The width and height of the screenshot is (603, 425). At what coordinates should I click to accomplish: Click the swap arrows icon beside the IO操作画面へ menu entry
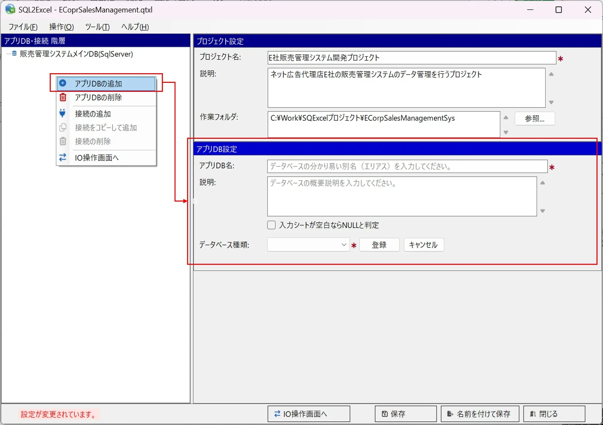click(62, 157)
